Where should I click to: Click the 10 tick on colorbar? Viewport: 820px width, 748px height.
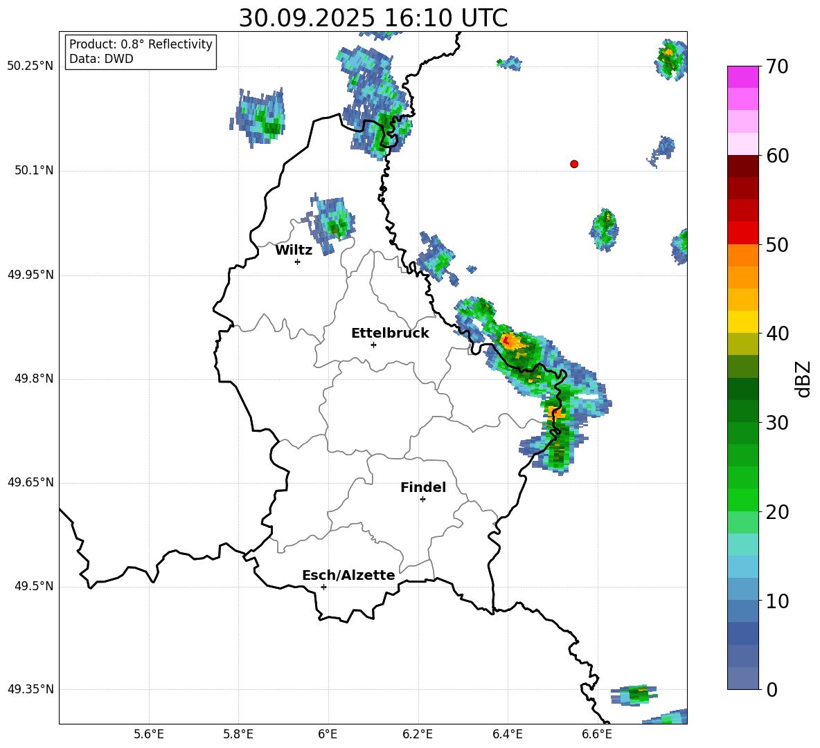point(778,601)
